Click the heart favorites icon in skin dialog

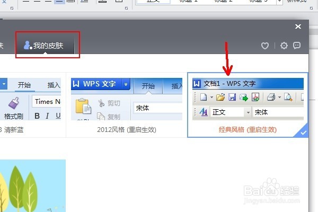[265, 46]
